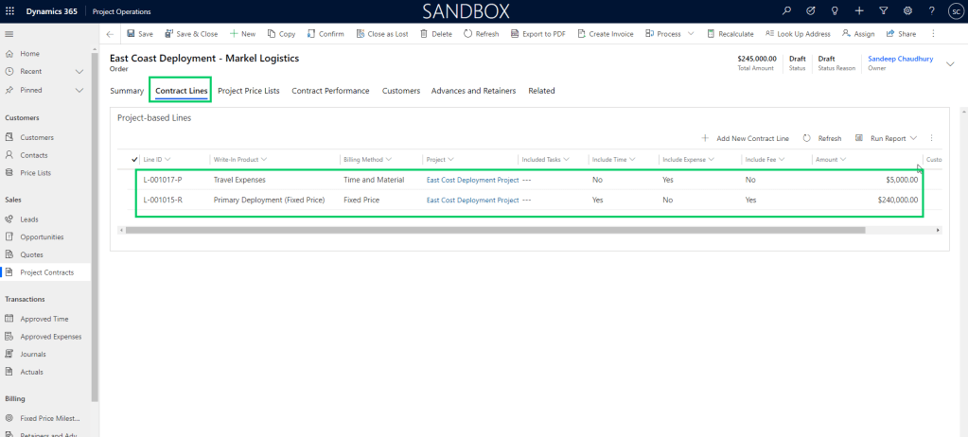Click the Advanced Find filter icon
The image size is (968, 437).
click(x=883, y=10)
